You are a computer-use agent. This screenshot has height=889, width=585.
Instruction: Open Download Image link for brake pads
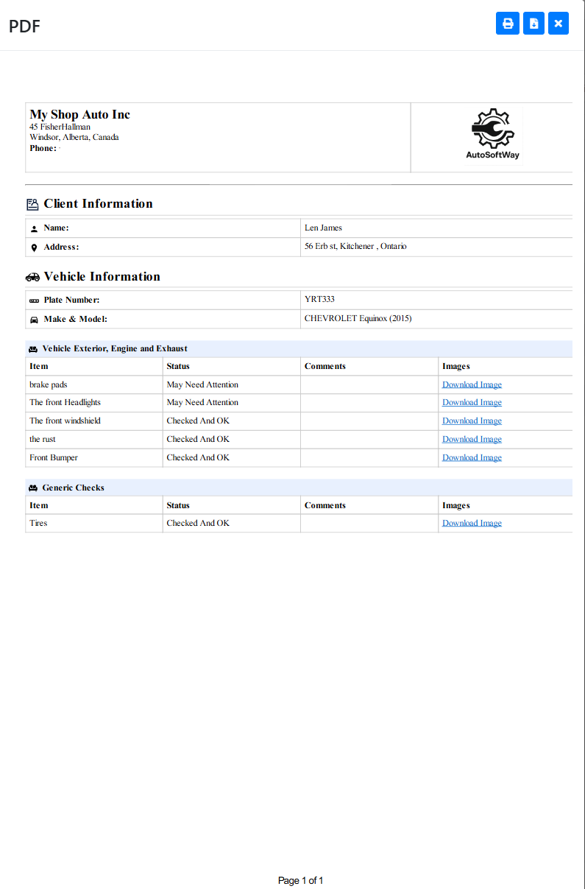[472, 384]
